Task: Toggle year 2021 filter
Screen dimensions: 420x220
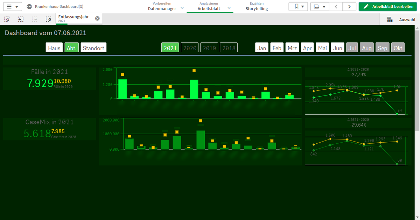Action: point(170,48)
